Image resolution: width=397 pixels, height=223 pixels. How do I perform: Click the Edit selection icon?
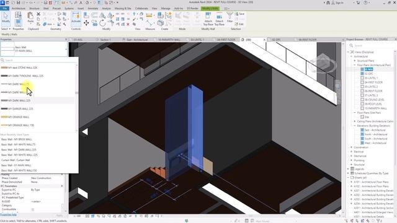click(239, 24)
